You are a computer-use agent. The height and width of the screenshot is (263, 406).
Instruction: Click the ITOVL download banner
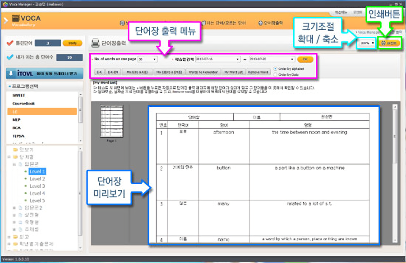click(44, 73)
